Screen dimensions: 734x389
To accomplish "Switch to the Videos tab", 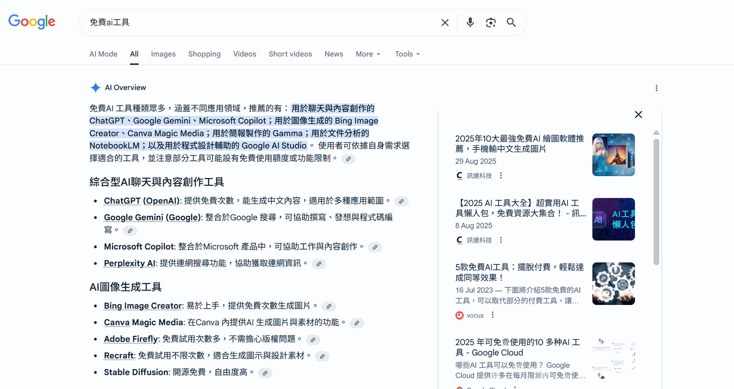I will (245, 54).
